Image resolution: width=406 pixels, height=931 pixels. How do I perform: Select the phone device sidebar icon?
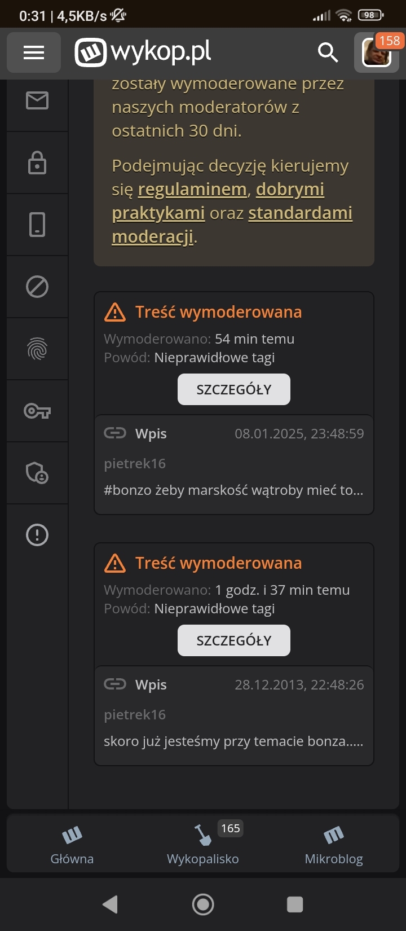coord(37,225)
